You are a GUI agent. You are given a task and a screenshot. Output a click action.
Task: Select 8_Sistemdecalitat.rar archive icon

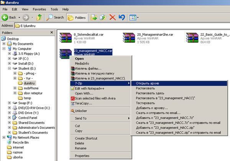tap(66, 38)
